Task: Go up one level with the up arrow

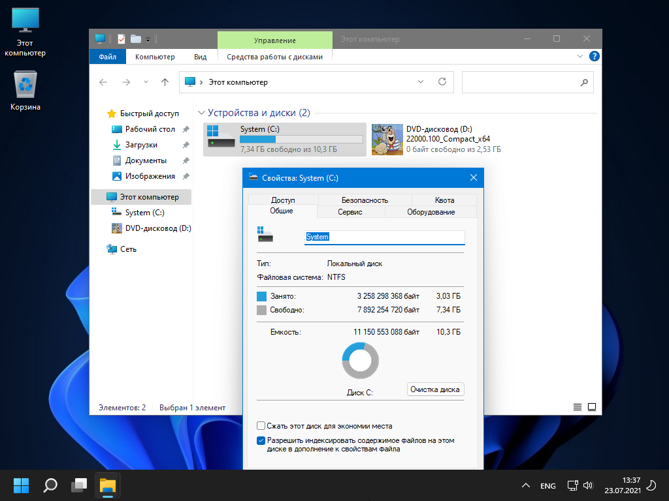Action: click(x=165, y=82)
